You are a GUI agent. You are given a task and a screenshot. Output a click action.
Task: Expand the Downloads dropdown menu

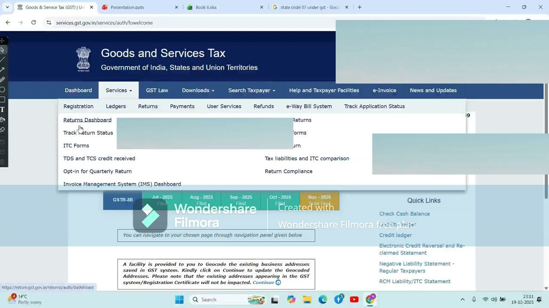198,90
